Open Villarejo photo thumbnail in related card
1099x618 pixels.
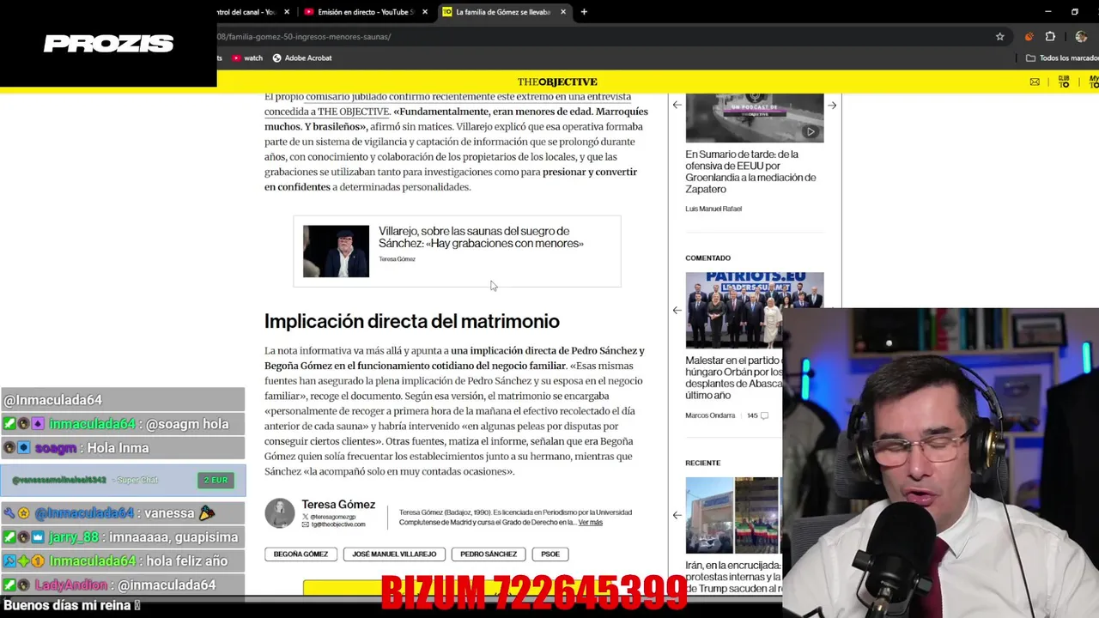[336, 251]
